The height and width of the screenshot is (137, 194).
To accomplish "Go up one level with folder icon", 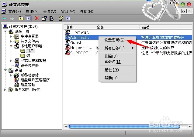I will click(21, 18).
